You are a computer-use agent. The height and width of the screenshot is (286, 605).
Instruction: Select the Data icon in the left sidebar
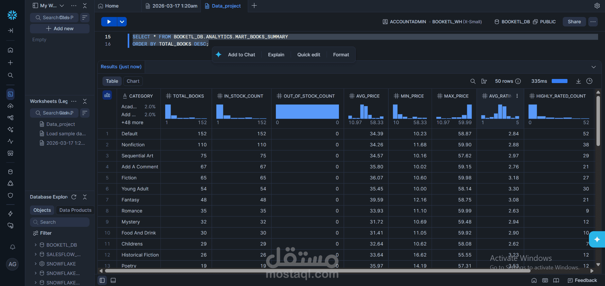[x=10, y=171]
